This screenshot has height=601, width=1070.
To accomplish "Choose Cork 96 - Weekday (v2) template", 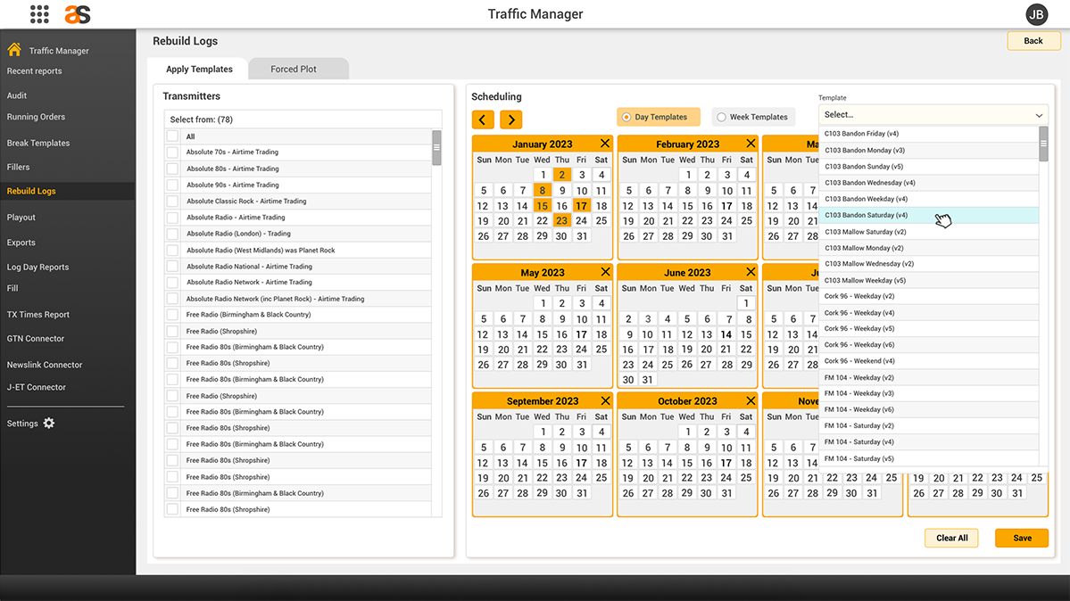I will [928, 296].
